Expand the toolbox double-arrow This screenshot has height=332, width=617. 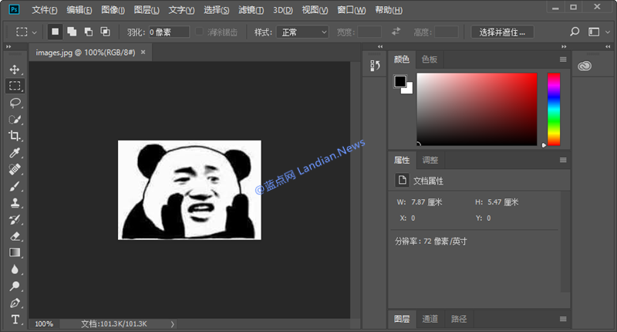point(8,46)
